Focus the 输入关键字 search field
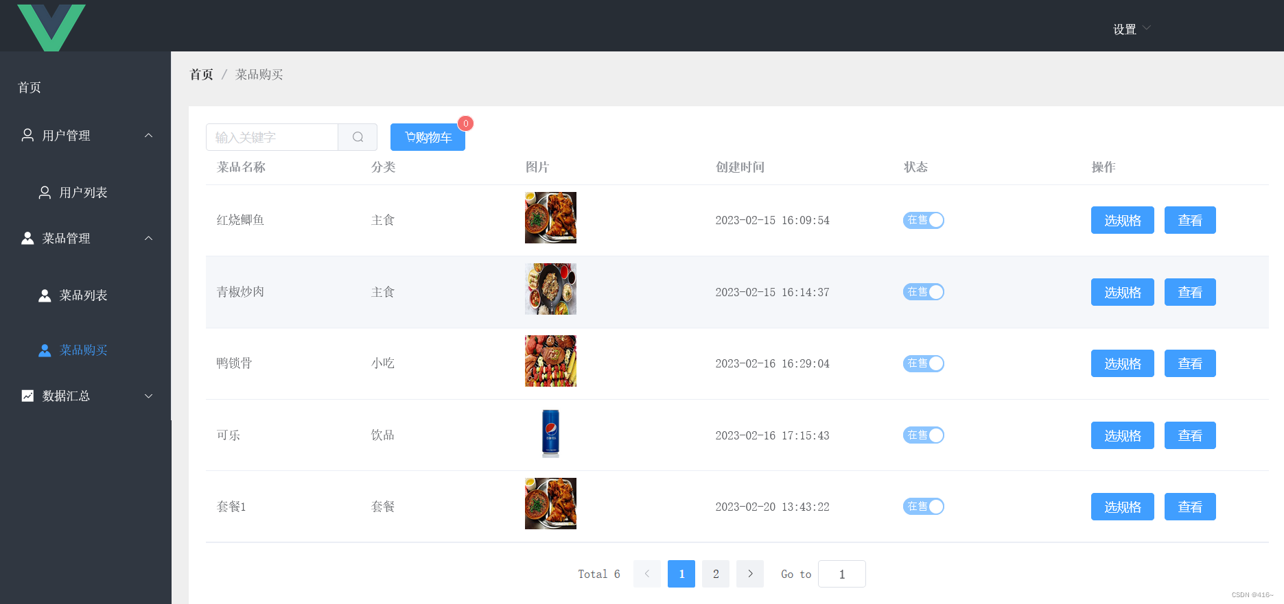This screenshot has width=1284, height=604. [x=272, y=137]
